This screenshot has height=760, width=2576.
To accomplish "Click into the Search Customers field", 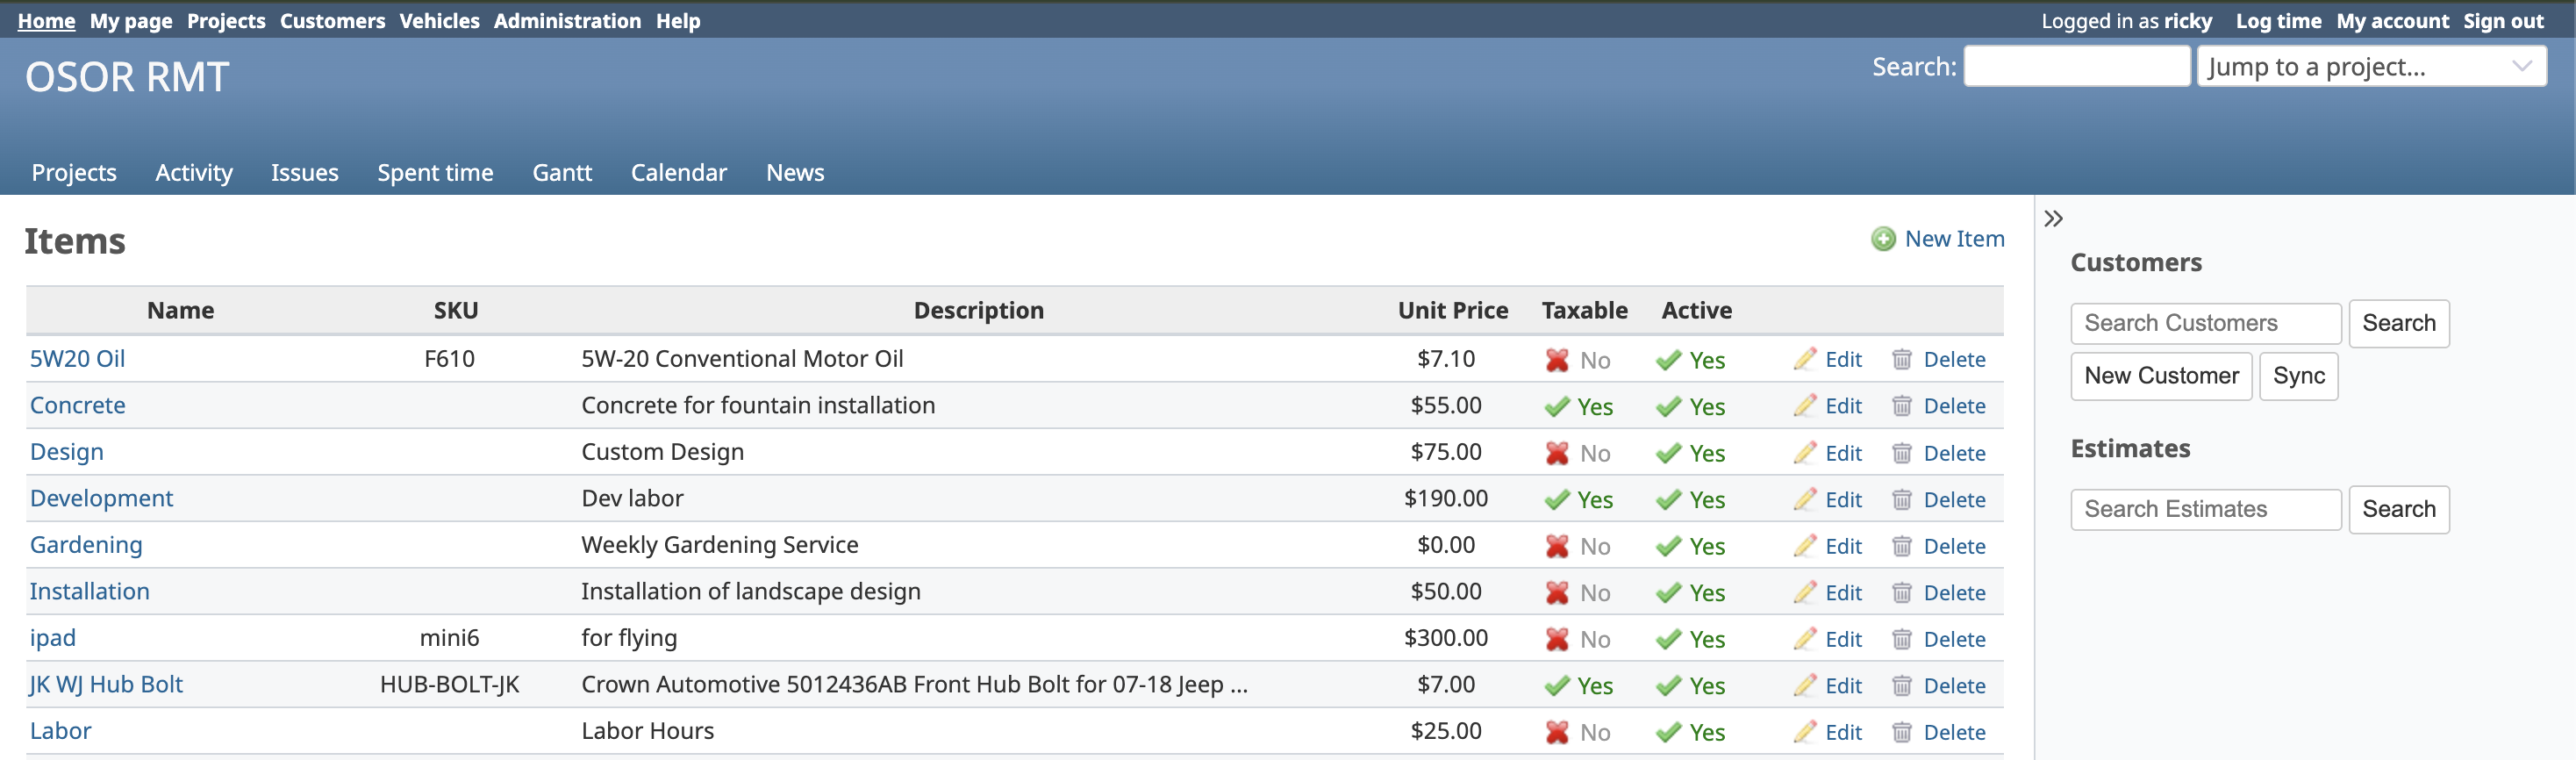I will [2205, 323].
